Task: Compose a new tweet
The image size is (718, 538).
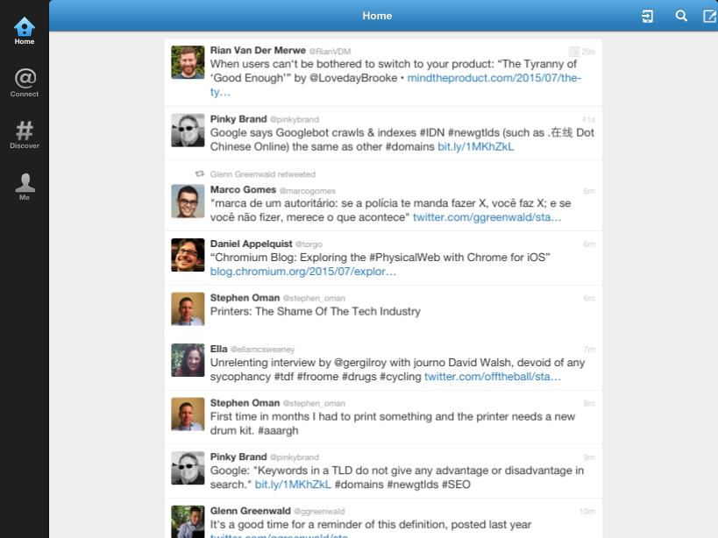Action: pos(709,16)
